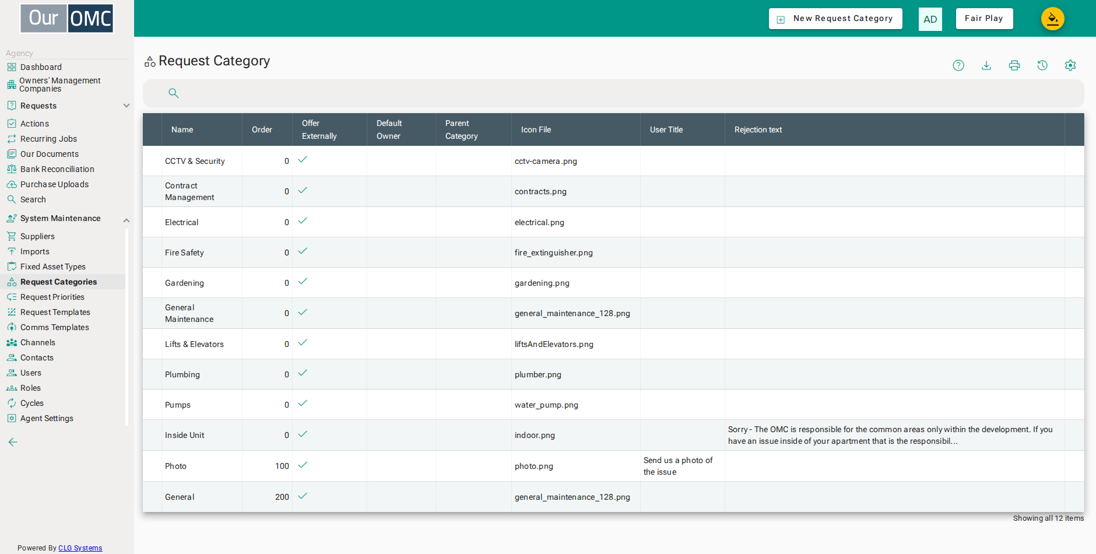Open table settings gear icon

(1070, 65)
